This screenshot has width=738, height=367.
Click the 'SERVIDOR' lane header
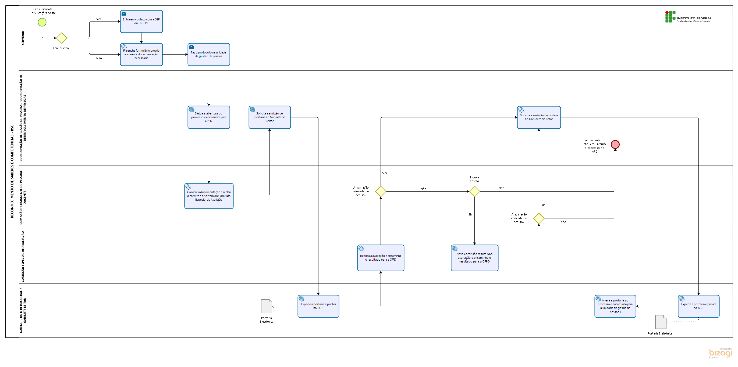coord(23,38)
